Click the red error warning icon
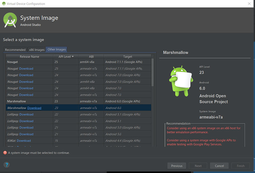 coord(5,153)
